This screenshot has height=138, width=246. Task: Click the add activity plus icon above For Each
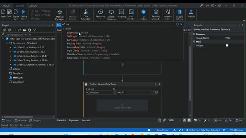pyautogui.click(x=122, y=64)
